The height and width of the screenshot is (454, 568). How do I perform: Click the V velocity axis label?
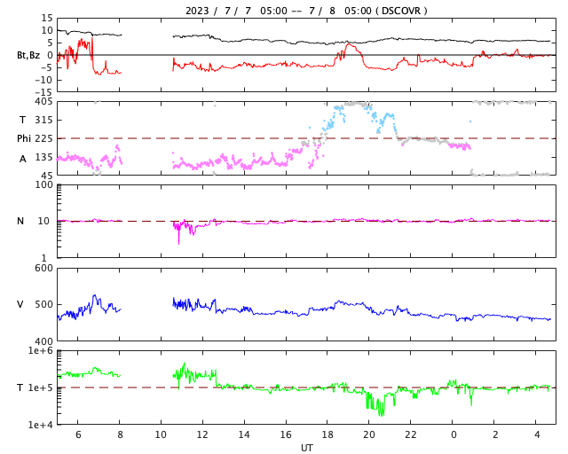(x=20, y=304)
